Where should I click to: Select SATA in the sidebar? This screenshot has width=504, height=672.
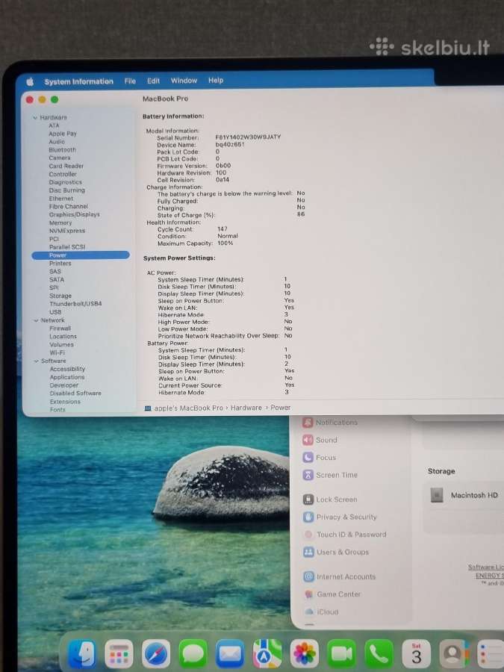coord(57,279)
